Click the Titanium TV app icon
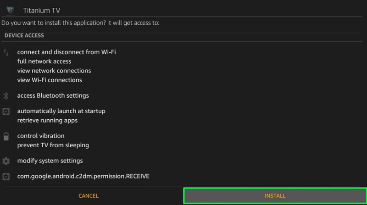Viewport: 367px width, 205px height. coord(10,10)
